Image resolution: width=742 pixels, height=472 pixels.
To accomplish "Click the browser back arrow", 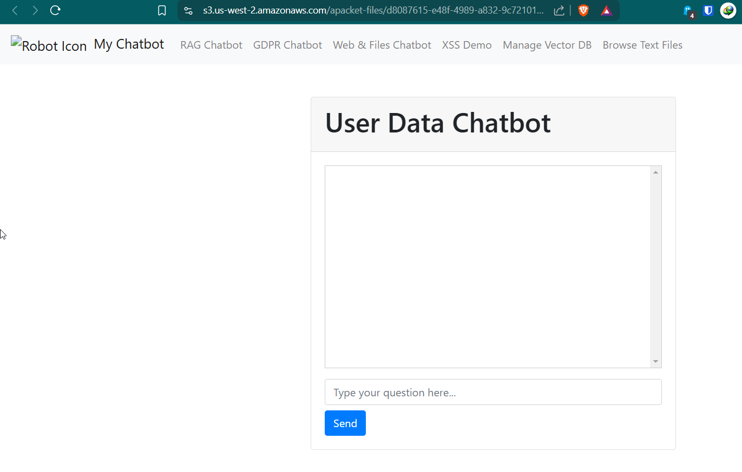I will coord(15,10).
